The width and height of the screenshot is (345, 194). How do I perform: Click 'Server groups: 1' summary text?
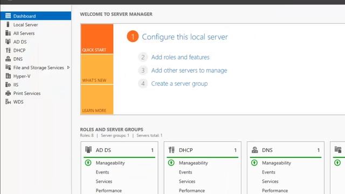tap(115, 135)
